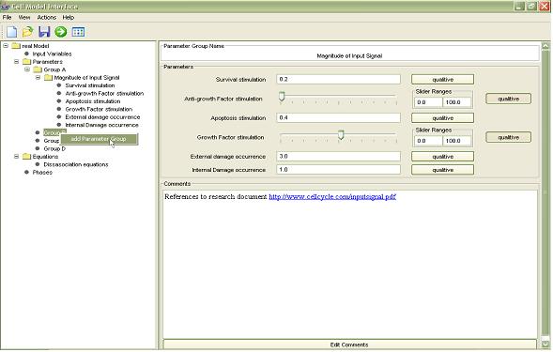Select Apoptosis stimulation tree item
This screenshot has height=352, width=553.
coord(93,101)
